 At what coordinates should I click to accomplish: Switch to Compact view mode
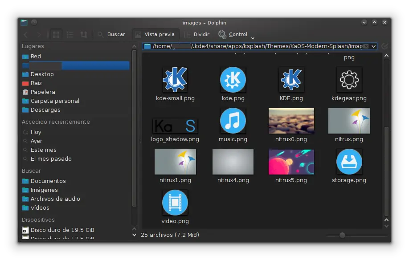coord(70,34)
